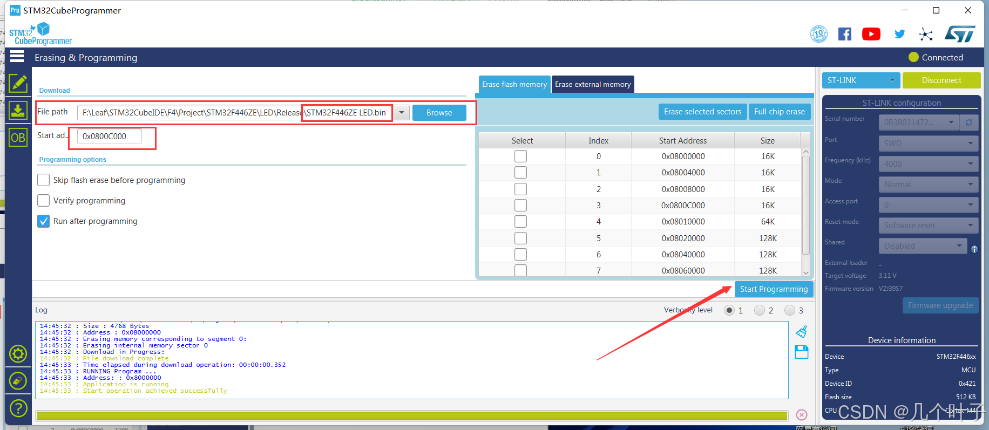Click the Firmware upgrade button
The image size is (989, 430).
(x=940, y=305)
